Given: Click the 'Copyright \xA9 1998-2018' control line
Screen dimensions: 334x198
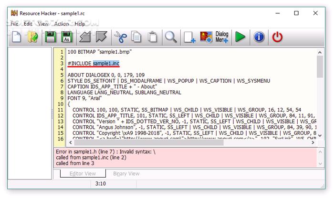Looking at the screenshot, I should pyautogui.click(x=194, y=133).
